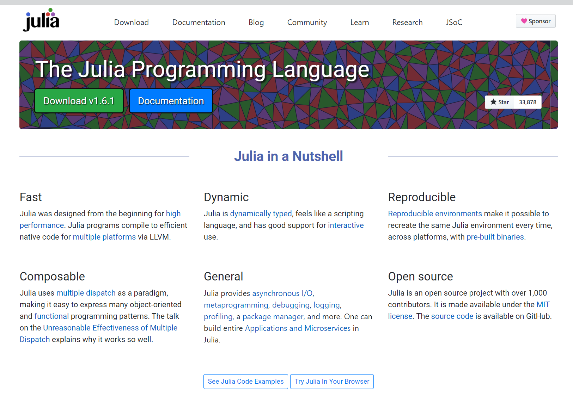Open Applications and Microservices link
The width and height of the screenshot is (573, 396).
pos(298,328)
